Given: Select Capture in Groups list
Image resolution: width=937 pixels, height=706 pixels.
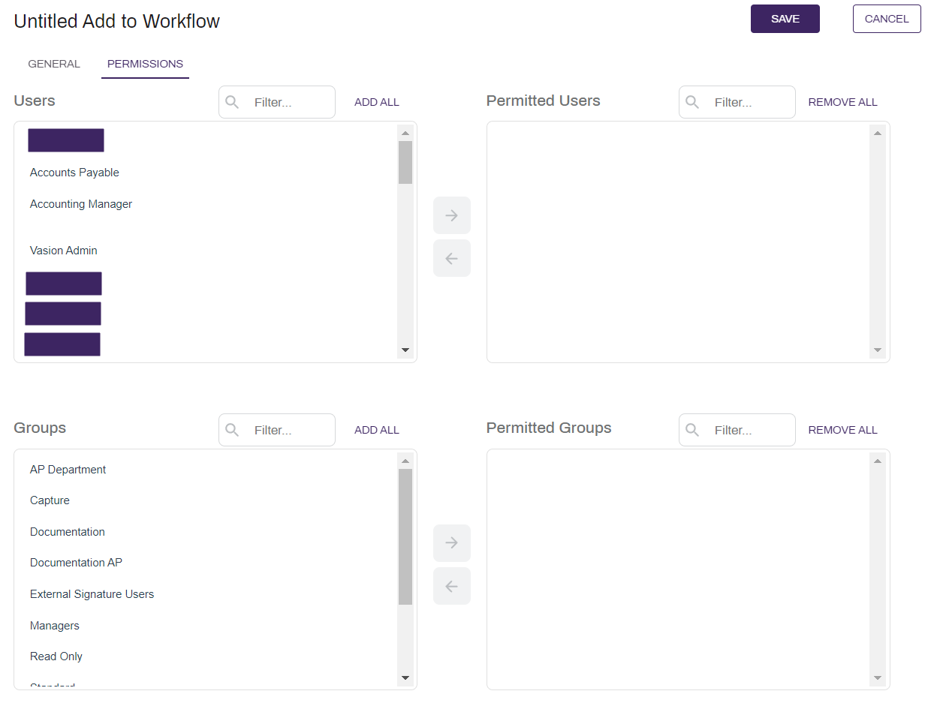Looking at the screenshot, I should (x=50, y=500).
